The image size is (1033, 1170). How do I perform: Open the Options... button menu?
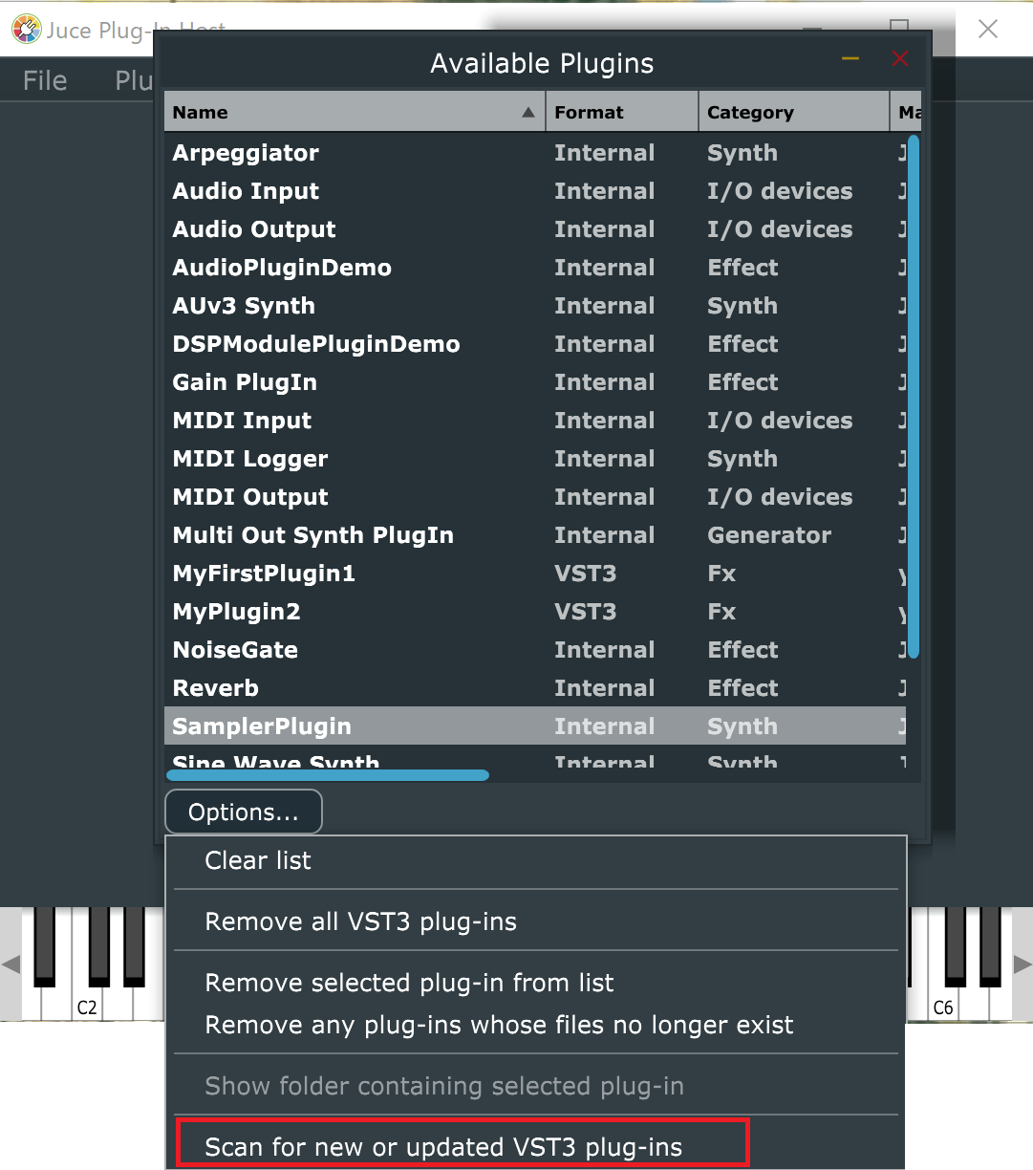click(x=244, y=812)
